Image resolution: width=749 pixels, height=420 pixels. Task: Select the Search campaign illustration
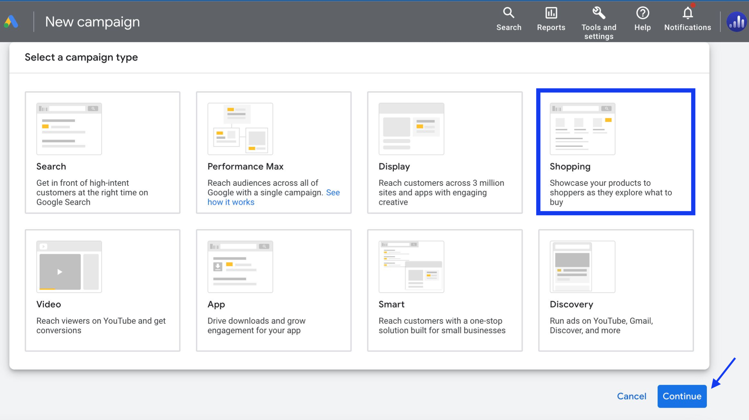pos(69,129)
